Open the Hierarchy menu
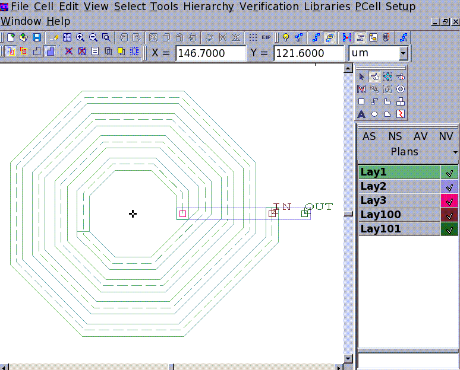 click(209, 7)
